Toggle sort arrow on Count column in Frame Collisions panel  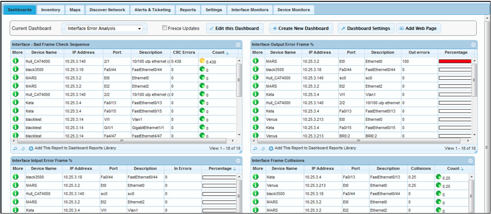tap(462, 169)
